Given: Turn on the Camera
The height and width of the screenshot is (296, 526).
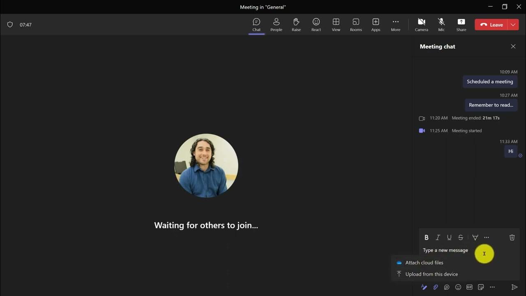Looking at the screenshot, I should click(421, 25).
